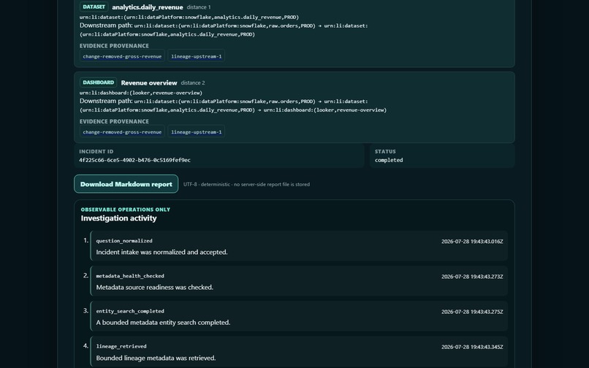
Task: Click the Downstream path text in the Revenue overview card
Action: 233,106
